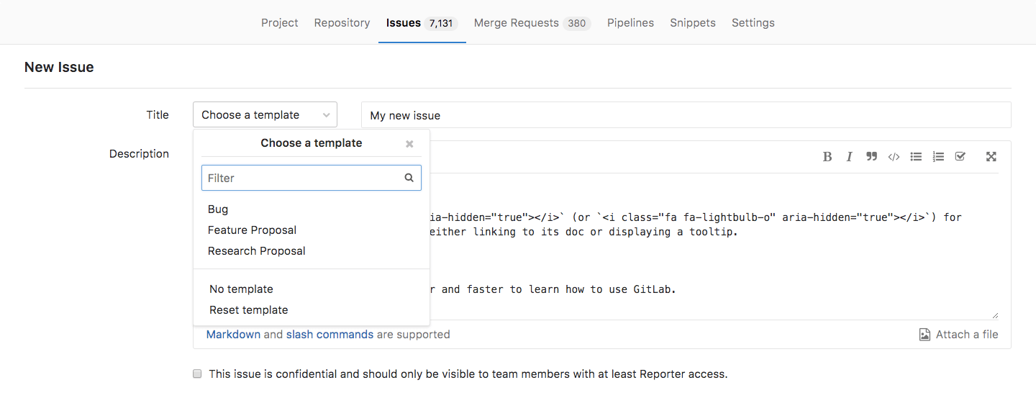Pick the Research Proposal template
The height and width of the screenshot is (393, 1036).
click(256, 251)
